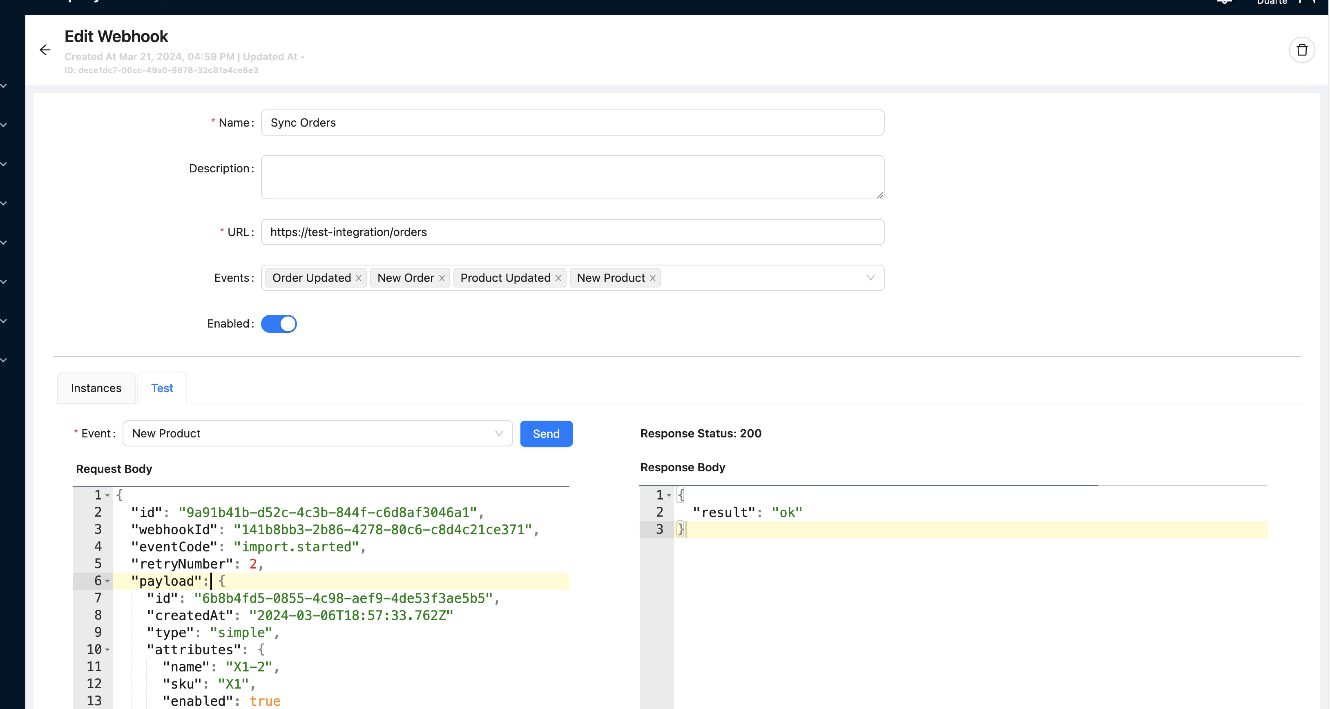1330x709 pixels.
Task: Click the back arrow to exit Edit Webhook
Action: [45, 49]
